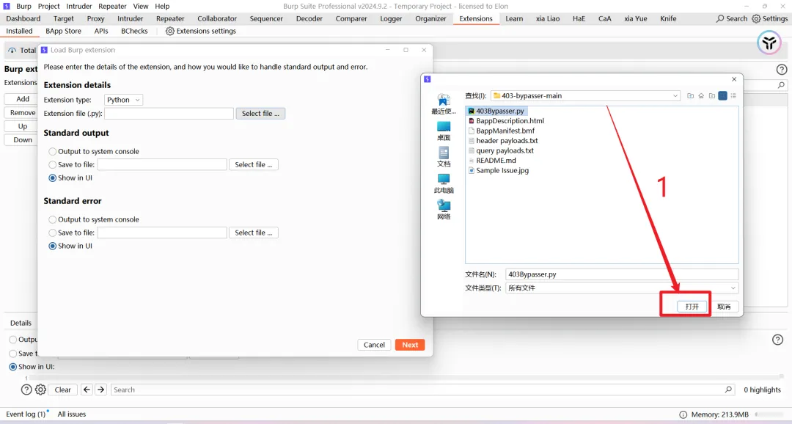This screenshot has width=792, height=424.
Task: Click magnifier icon in extensions filter box
Action: (x=781, y=85)
